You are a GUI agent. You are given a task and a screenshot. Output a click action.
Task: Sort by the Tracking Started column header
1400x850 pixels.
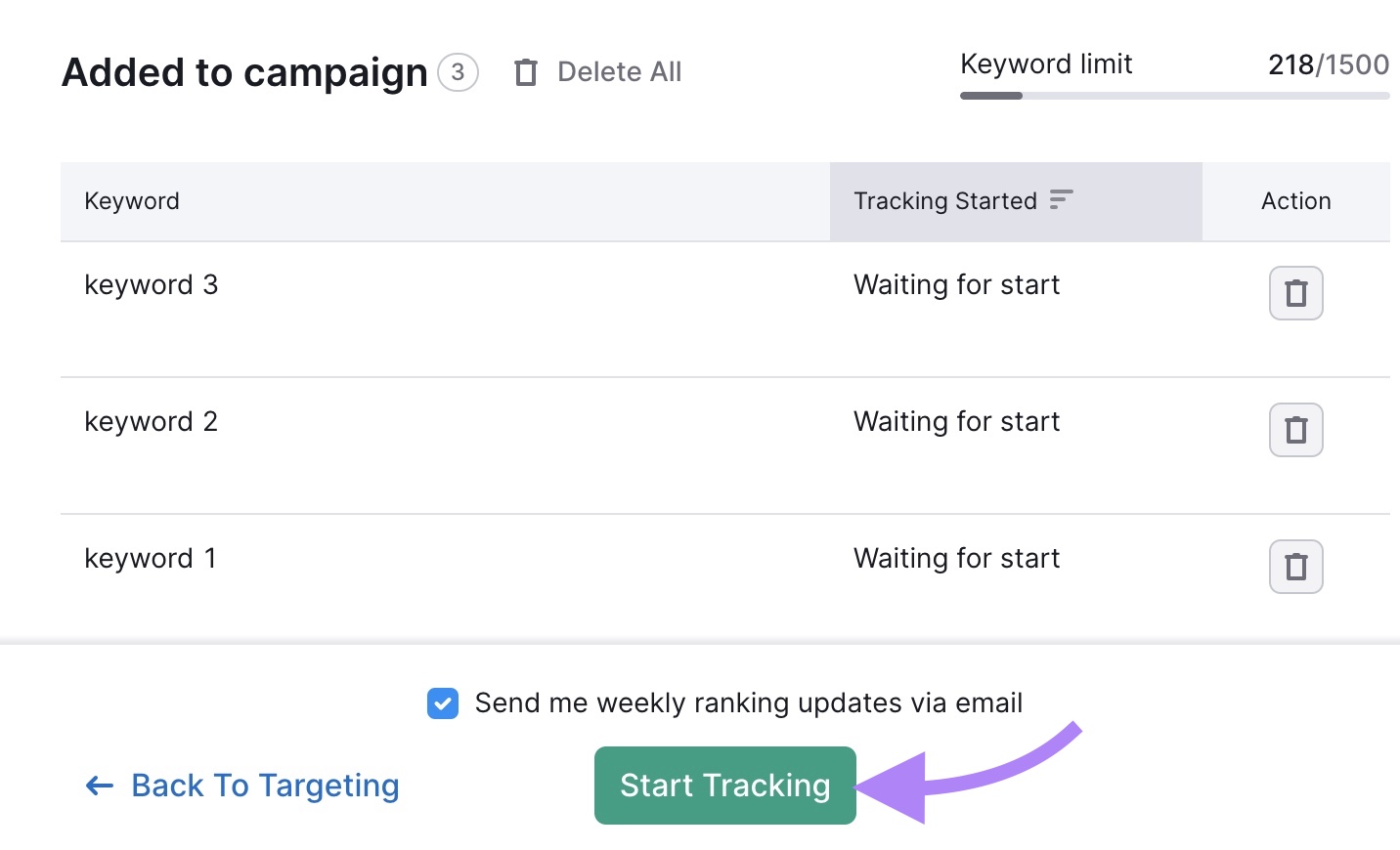944,200
